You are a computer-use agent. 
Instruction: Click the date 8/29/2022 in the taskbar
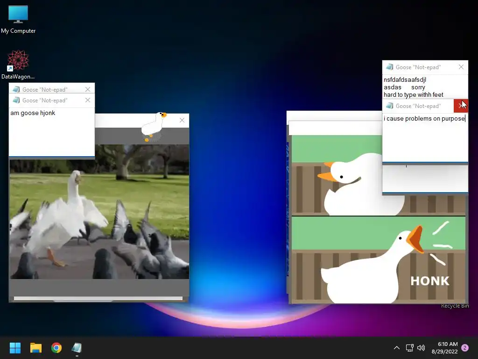point(445,352)
